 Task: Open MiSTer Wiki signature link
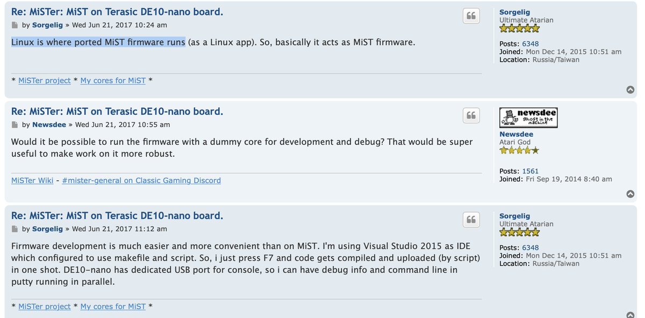point(32,180)
